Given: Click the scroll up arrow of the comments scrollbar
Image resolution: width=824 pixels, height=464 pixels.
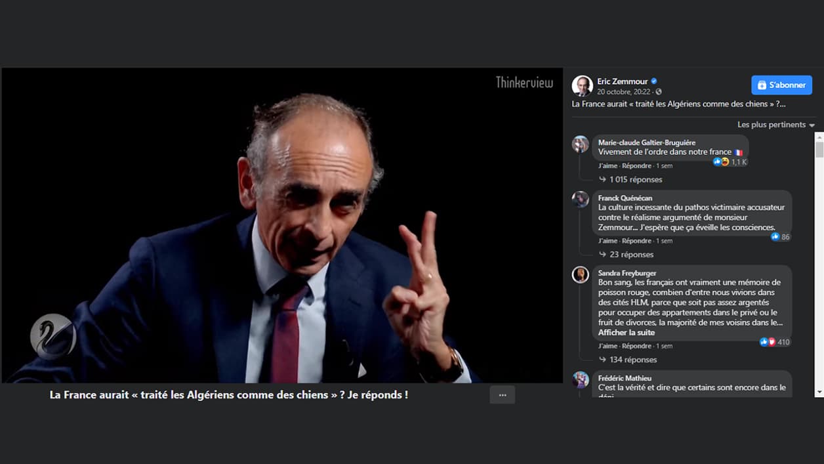Looking at the screenshot, I should (819, 137).
